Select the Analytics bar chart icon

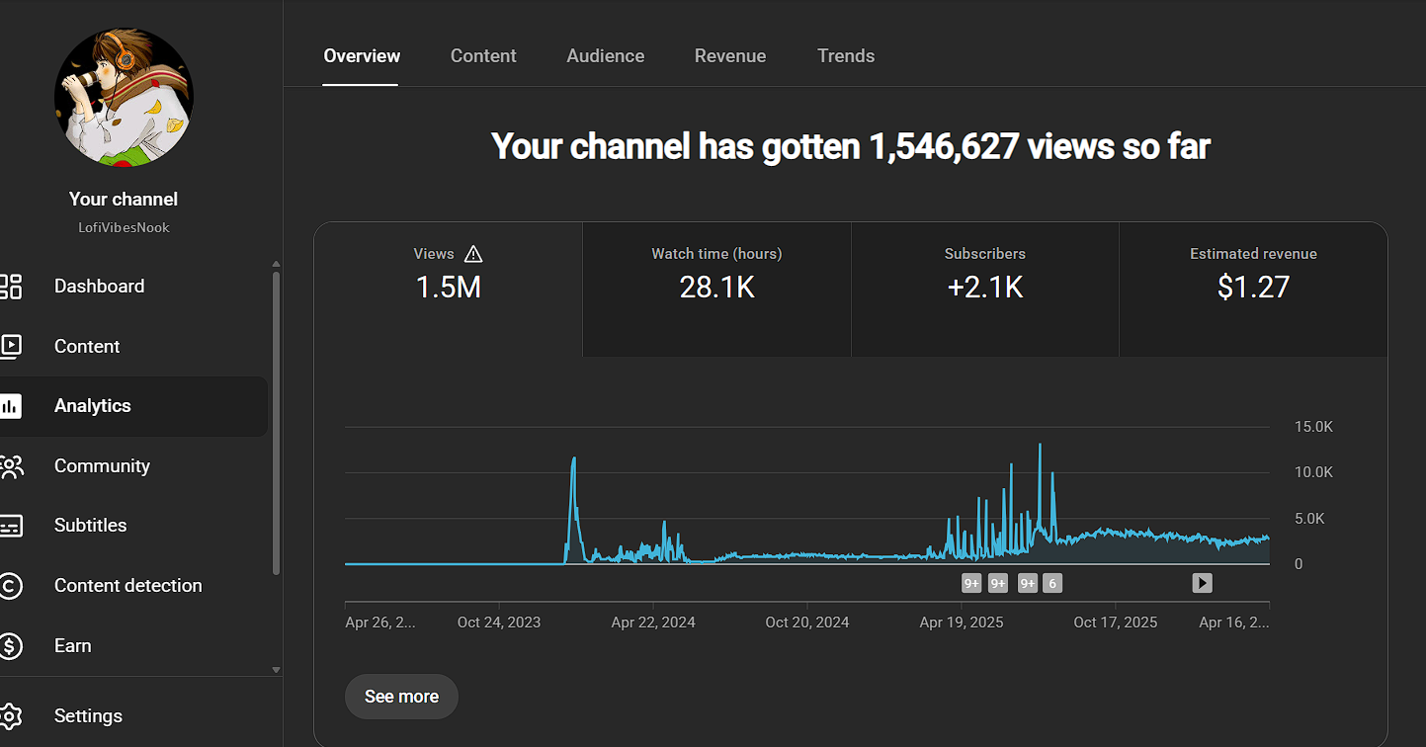[11, 406]
